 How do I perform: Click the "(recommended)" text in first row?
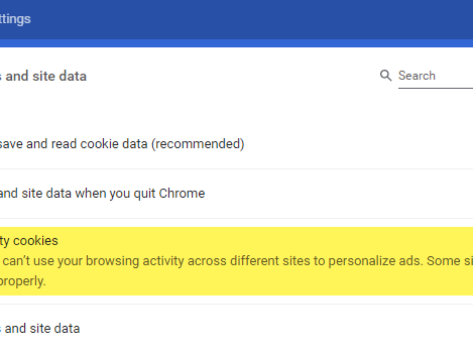(198, 144)
